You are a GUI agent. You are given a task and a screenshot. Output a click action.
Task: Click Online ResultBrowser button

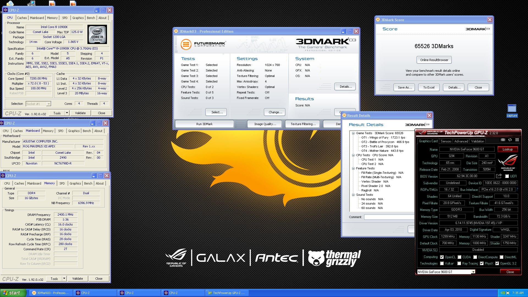pos(434,60)
